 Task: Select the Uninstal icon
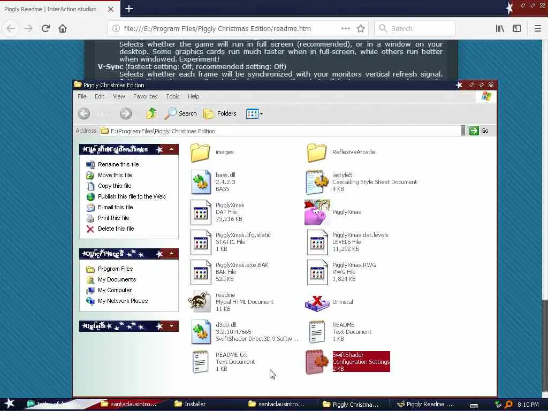point(317,303)
